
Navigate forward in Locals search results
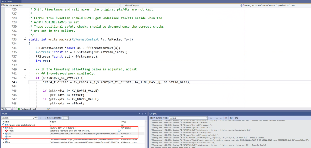[44, 118]
